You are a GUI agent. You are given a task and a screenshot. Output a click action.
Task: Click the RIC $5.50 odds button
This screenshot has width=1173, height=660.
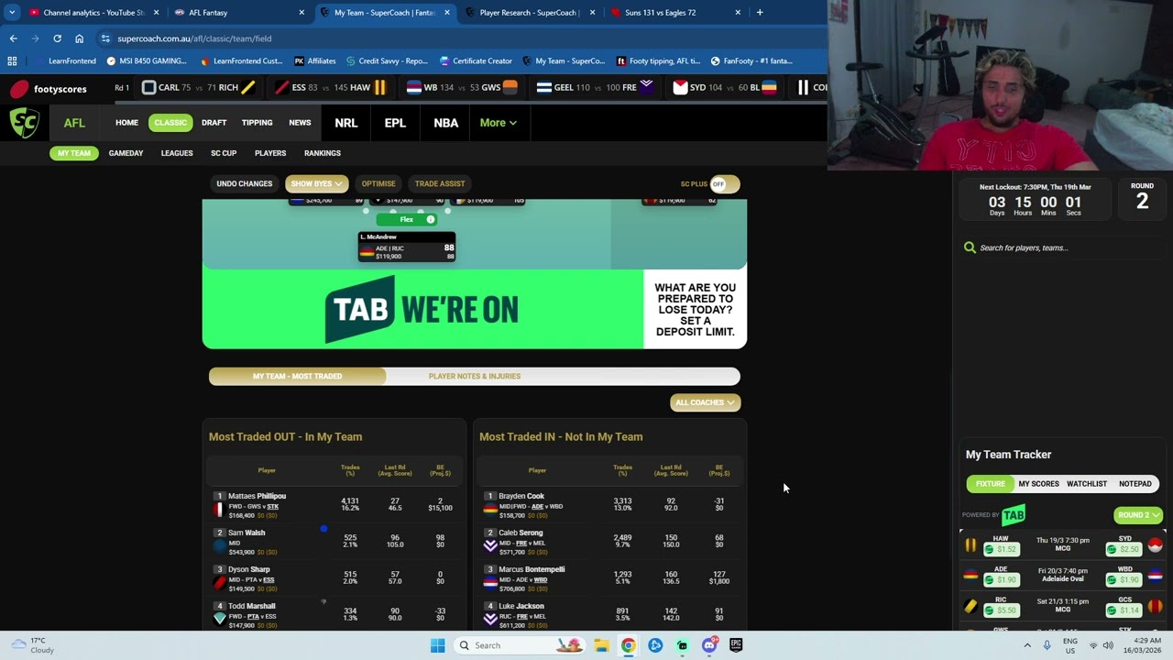point(1001,610)
